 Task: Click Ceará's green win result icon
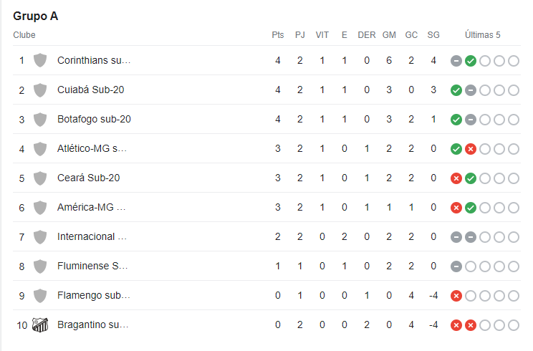pyautogui.click(x=471, y=178)
